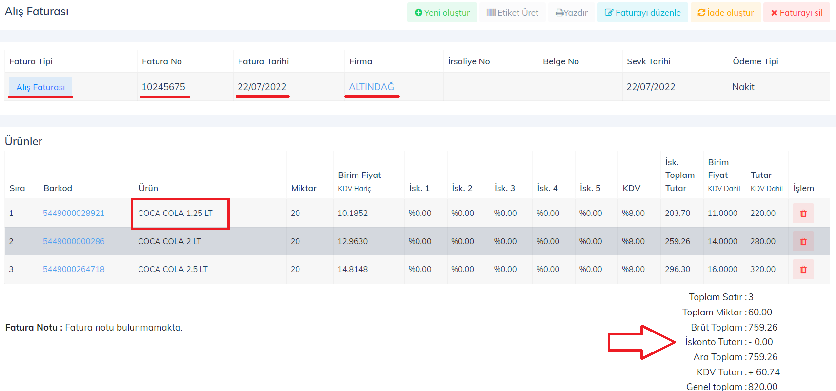Screen dimensions: 836x391
Task: Click the Fatura Notu text
Action: click(94, 328)
